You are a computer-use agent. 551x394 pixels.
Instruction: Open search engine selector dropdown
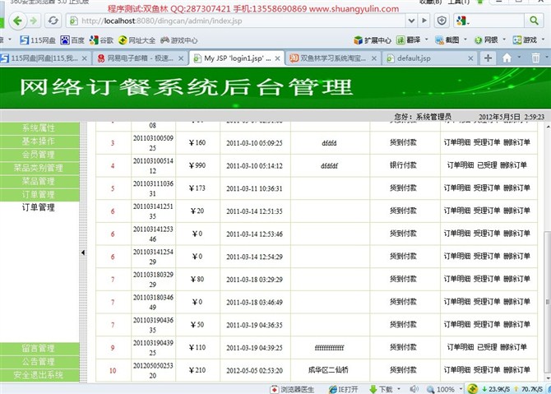[463, 21]
